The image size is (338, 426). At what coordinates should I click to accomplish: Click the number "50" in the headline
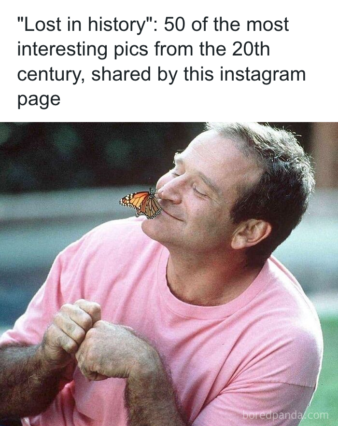(175, 25)
